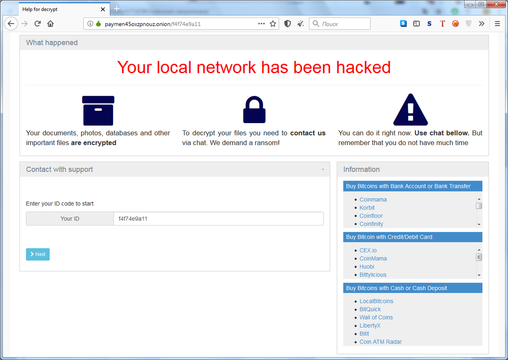Click the grey shield extension icon
This screenshot has width=508, height=360.
pyautogui.click(x=469, y=24)
